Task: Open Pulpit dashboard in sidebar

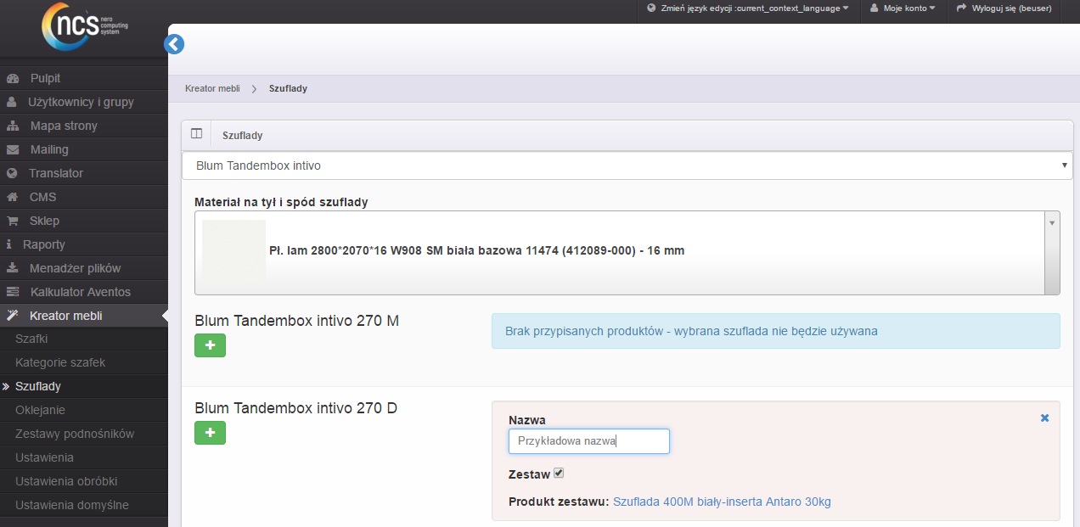Action: 45,78
